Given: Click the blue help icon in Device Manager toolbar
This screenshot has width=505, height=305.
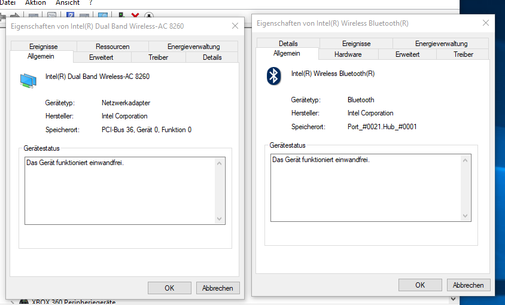Looking at the screenshot, I should (70, 15).
